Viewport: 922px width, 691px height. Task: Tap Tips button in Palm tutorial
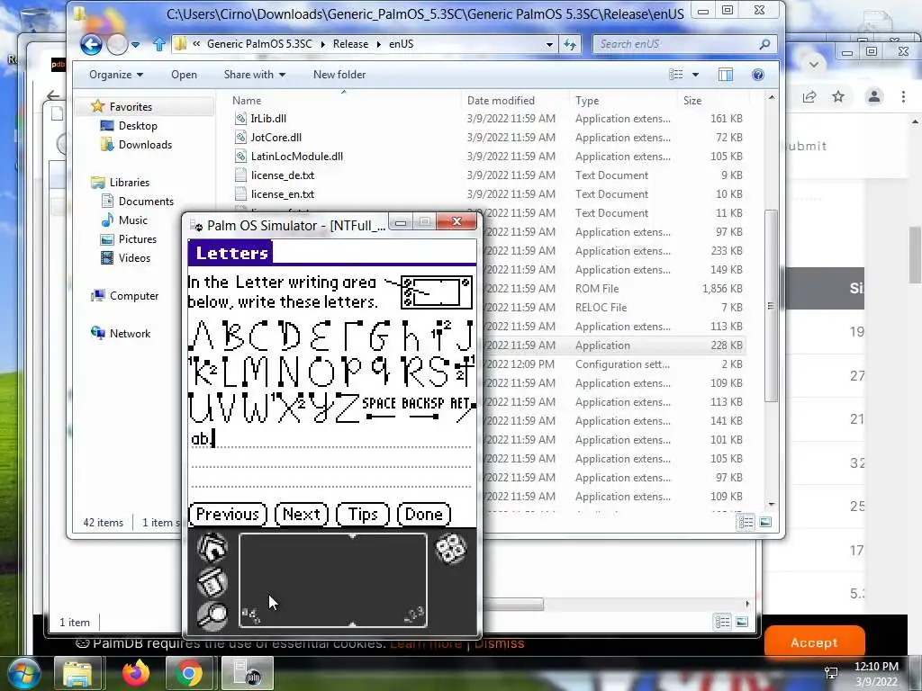click(x=363, y=514)
